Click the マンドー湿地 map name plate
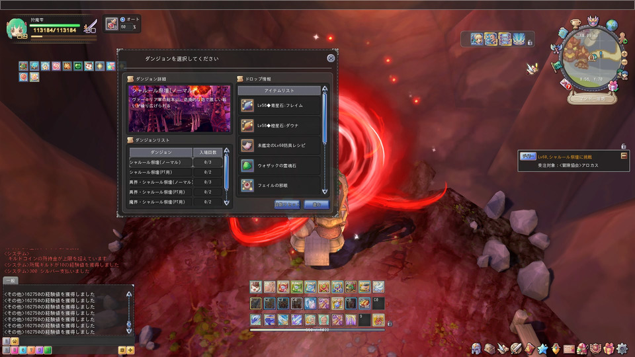The height and width of the screenshot is (357, 635). tap(592, 99)
